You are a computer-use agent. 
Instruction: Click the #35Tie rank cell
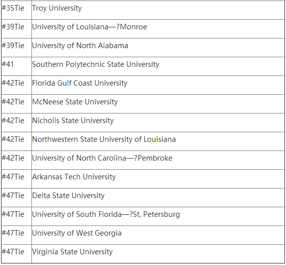tap(16, 10)
